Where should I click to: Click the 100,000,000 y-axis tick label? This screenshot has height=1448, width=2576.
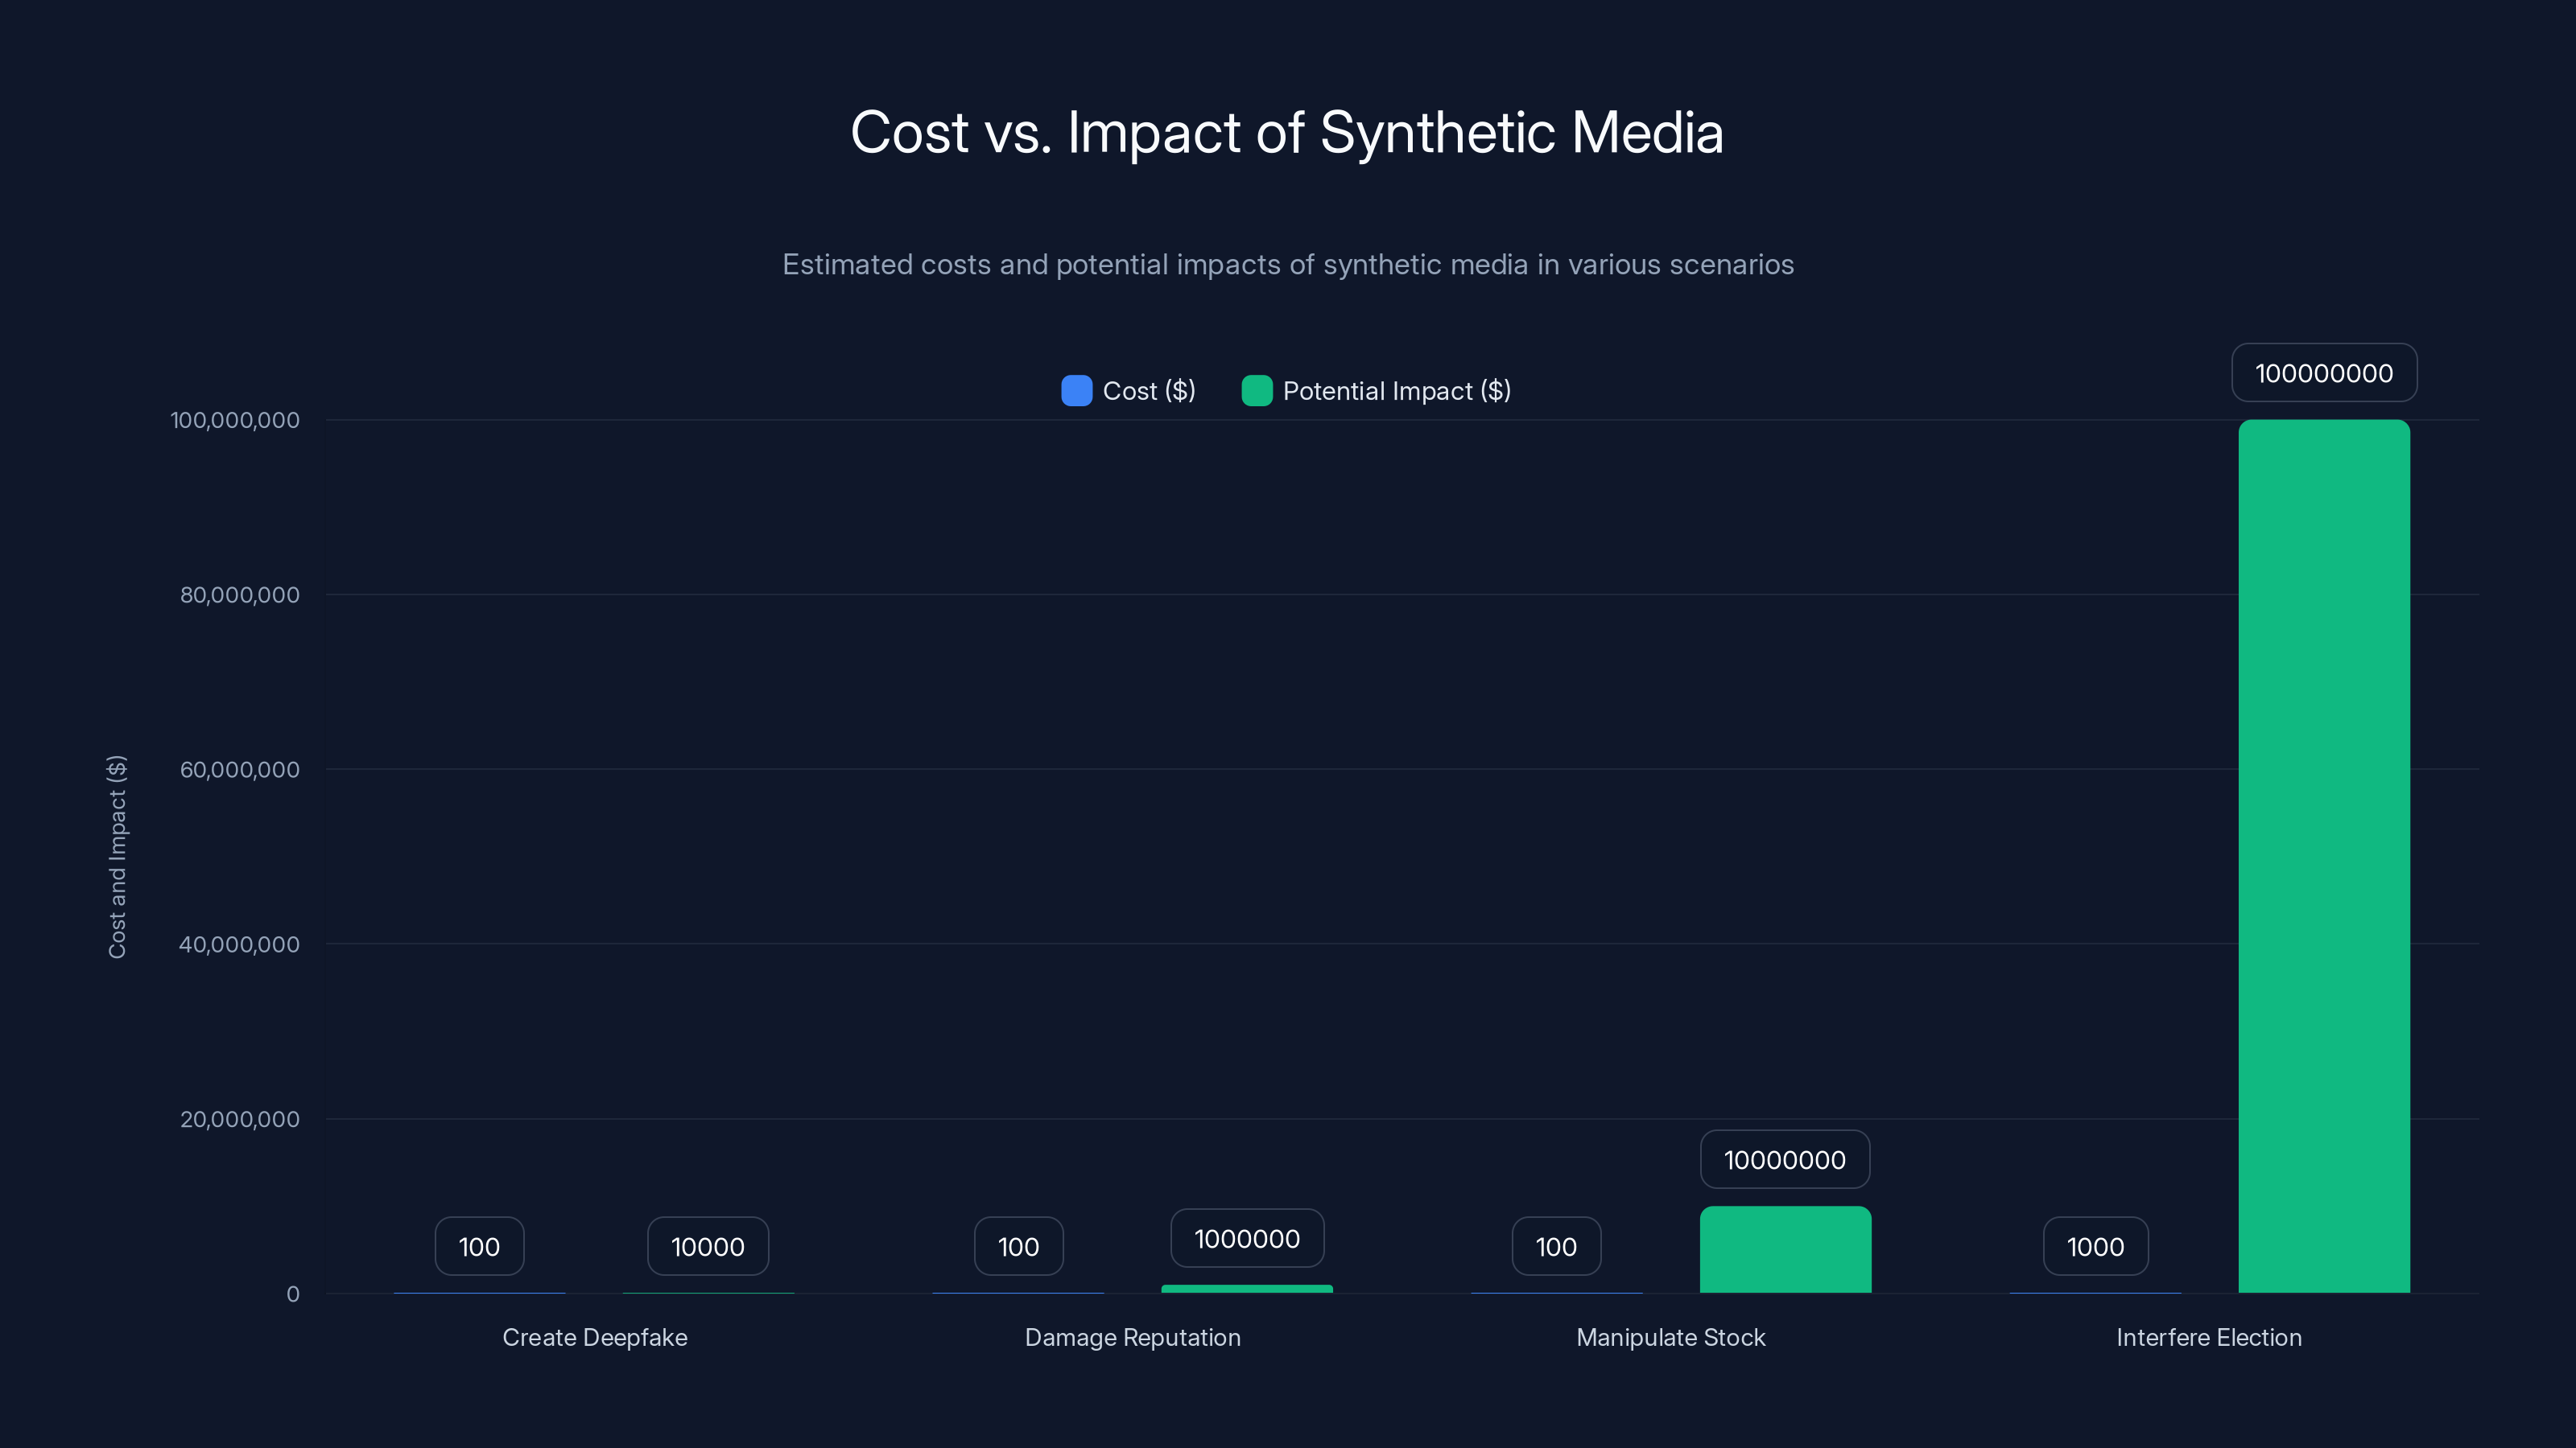[x=236, y=420]
